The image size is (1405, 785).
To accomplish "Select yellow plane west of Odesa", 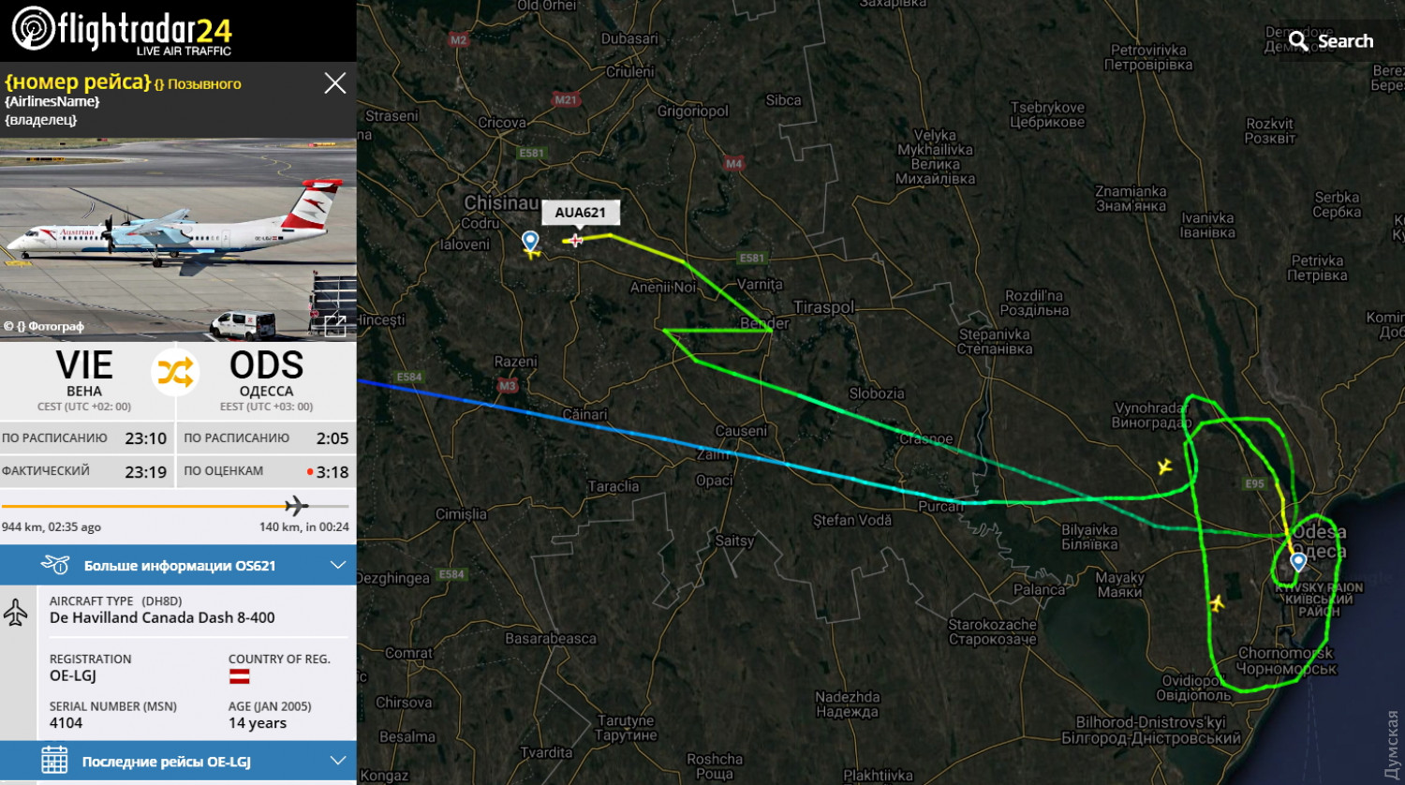I will pos(1217,602).
